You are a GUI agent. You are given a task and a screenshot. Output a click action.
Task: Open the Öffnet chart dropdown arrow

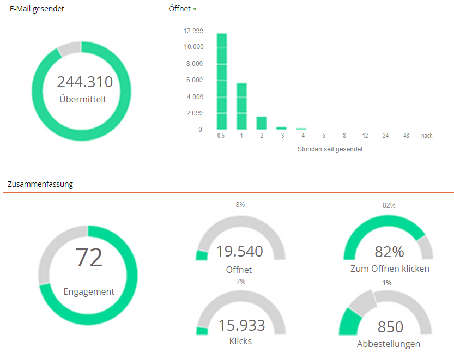(195, 9)
